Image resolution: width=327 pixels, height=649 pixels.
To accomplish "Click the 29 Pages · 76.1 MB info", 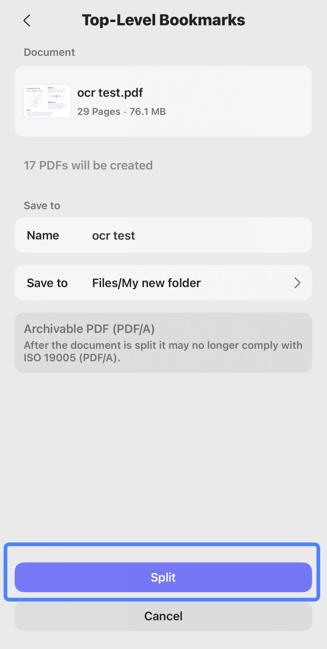I will coord(121,112).
